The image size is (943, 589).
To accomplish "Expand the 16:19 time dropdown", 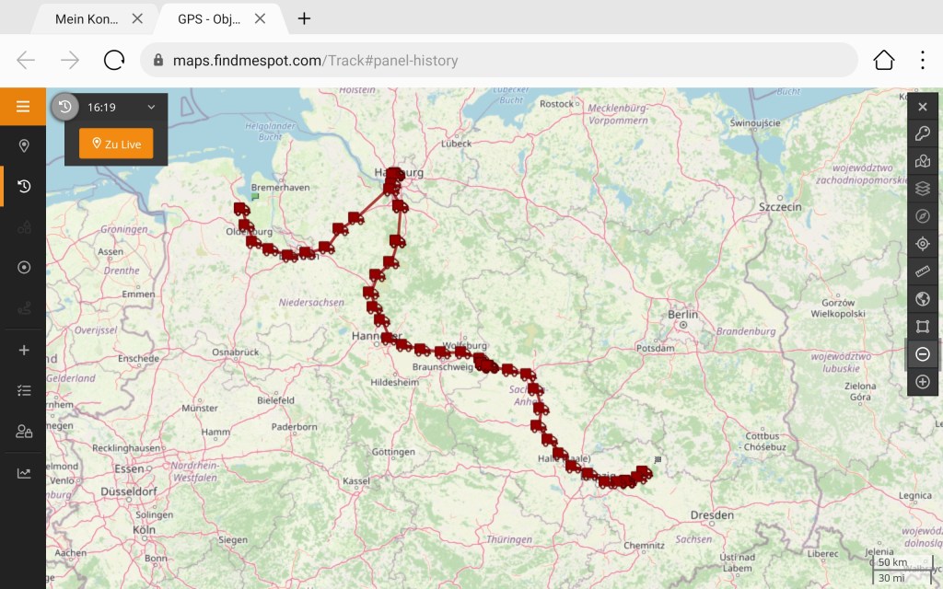I will (x=151, y=108).
